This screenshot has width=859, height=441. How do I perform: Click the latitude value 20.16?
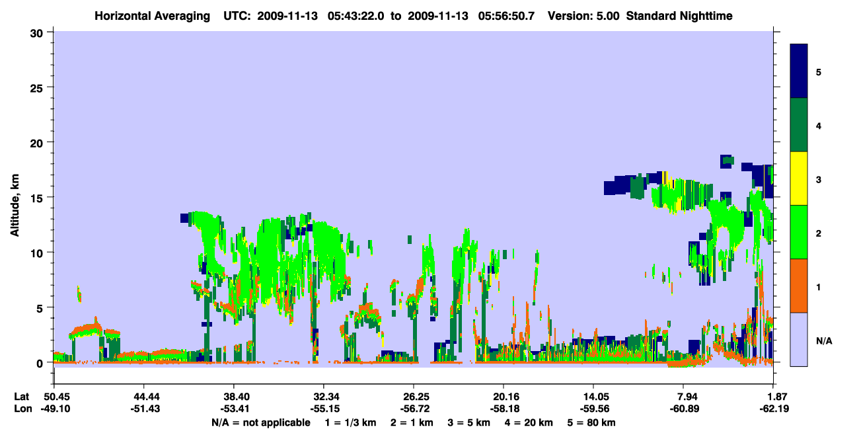pyautogui.click(x=504, y=397)
